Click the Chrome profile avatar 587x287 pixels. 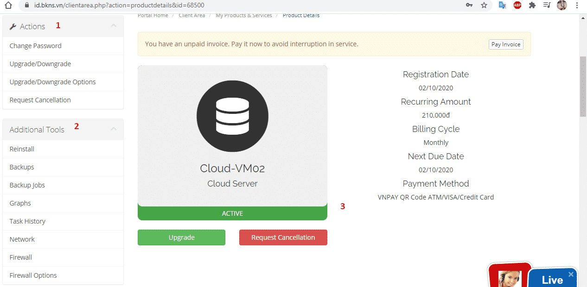pyautogui.click(x=561, y=5)
